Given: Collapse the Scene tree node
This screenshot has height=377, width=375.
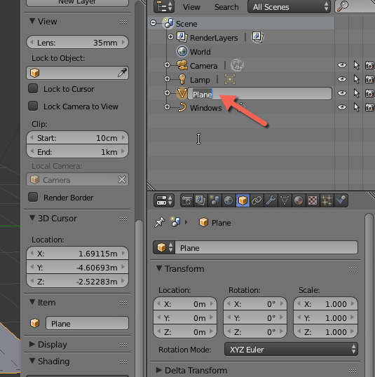Looking at the screenshot, I should point(153,23).
